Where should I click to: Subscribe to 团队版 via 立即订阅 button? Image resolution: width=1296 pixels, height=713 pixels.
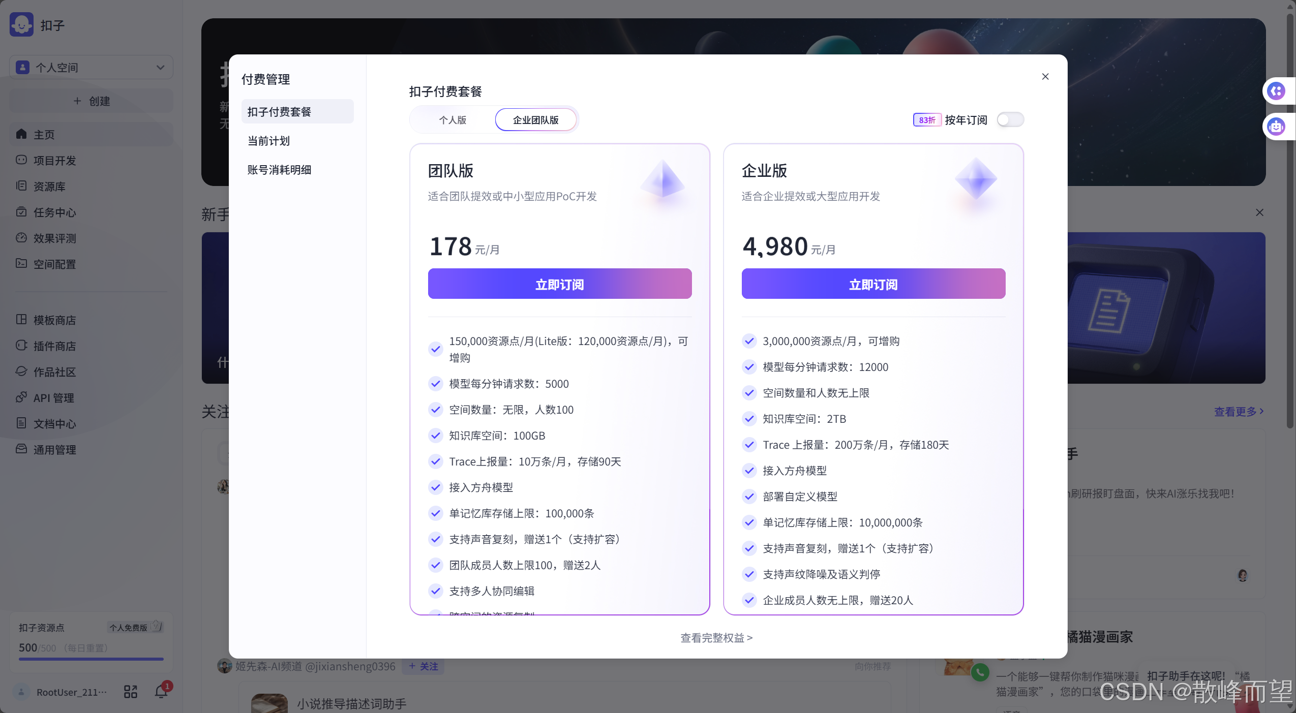(x=559, y=283)
